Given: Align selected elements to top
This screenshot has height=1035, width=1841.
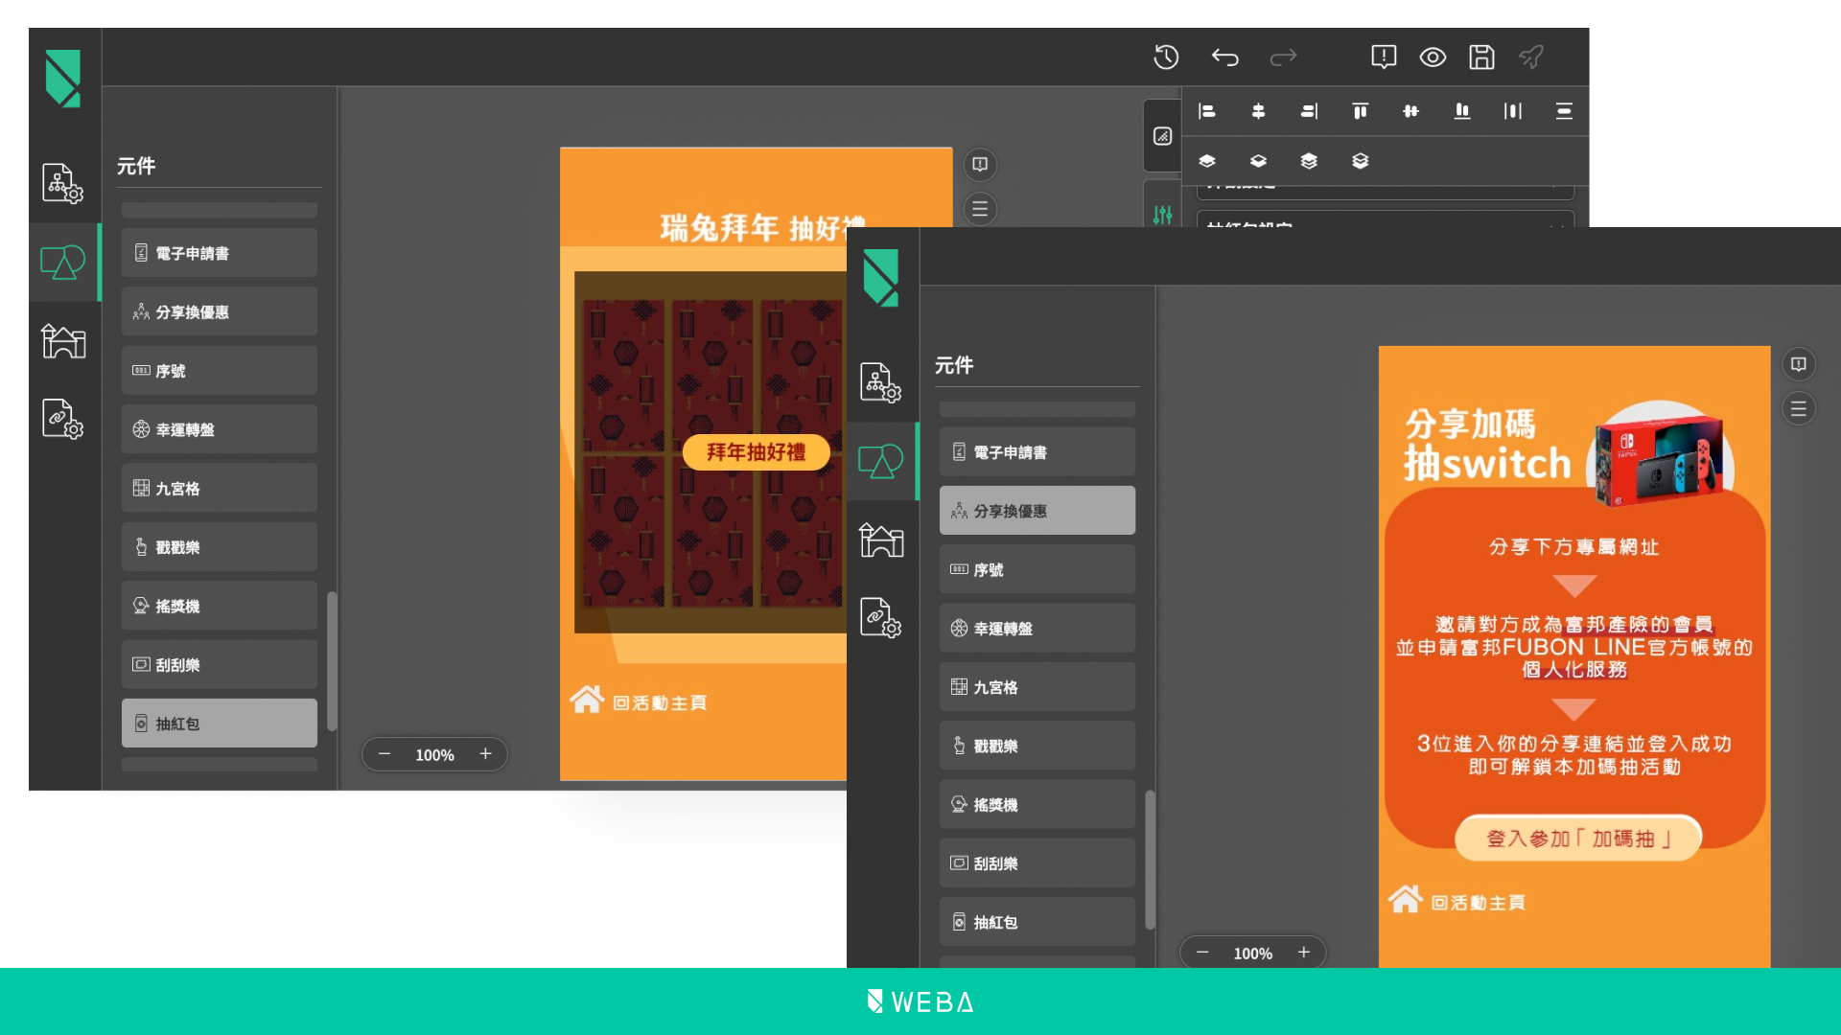Looking at the screenshot, I should point(1360,111).
